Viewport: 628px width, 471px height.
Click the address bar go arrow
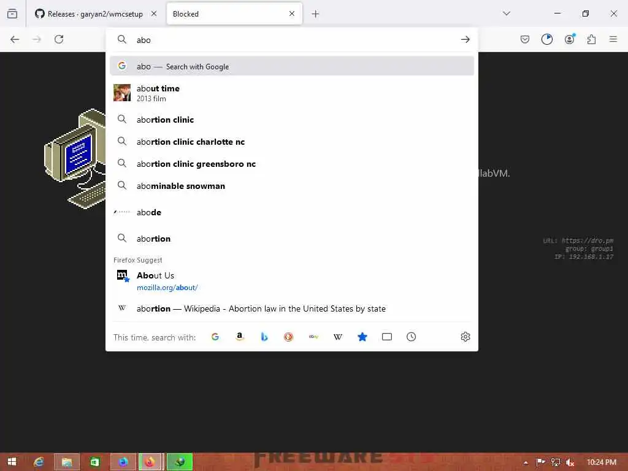coord(465,39)
